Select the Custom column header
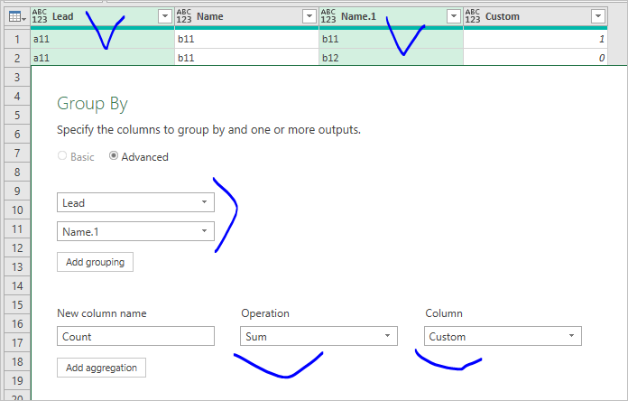Image resolution: width=628 pixels, height=401 pixels. (x=535, y=17)
